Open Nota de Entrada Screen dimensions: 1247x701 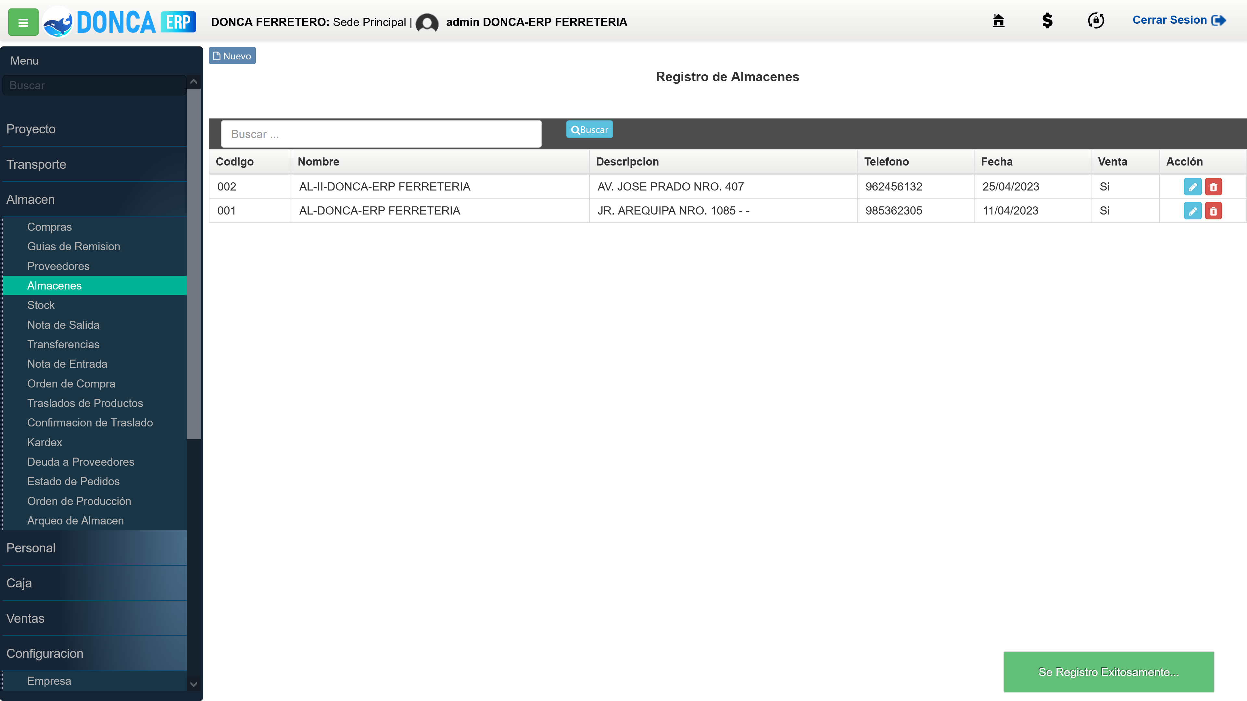tap(94, 364)
